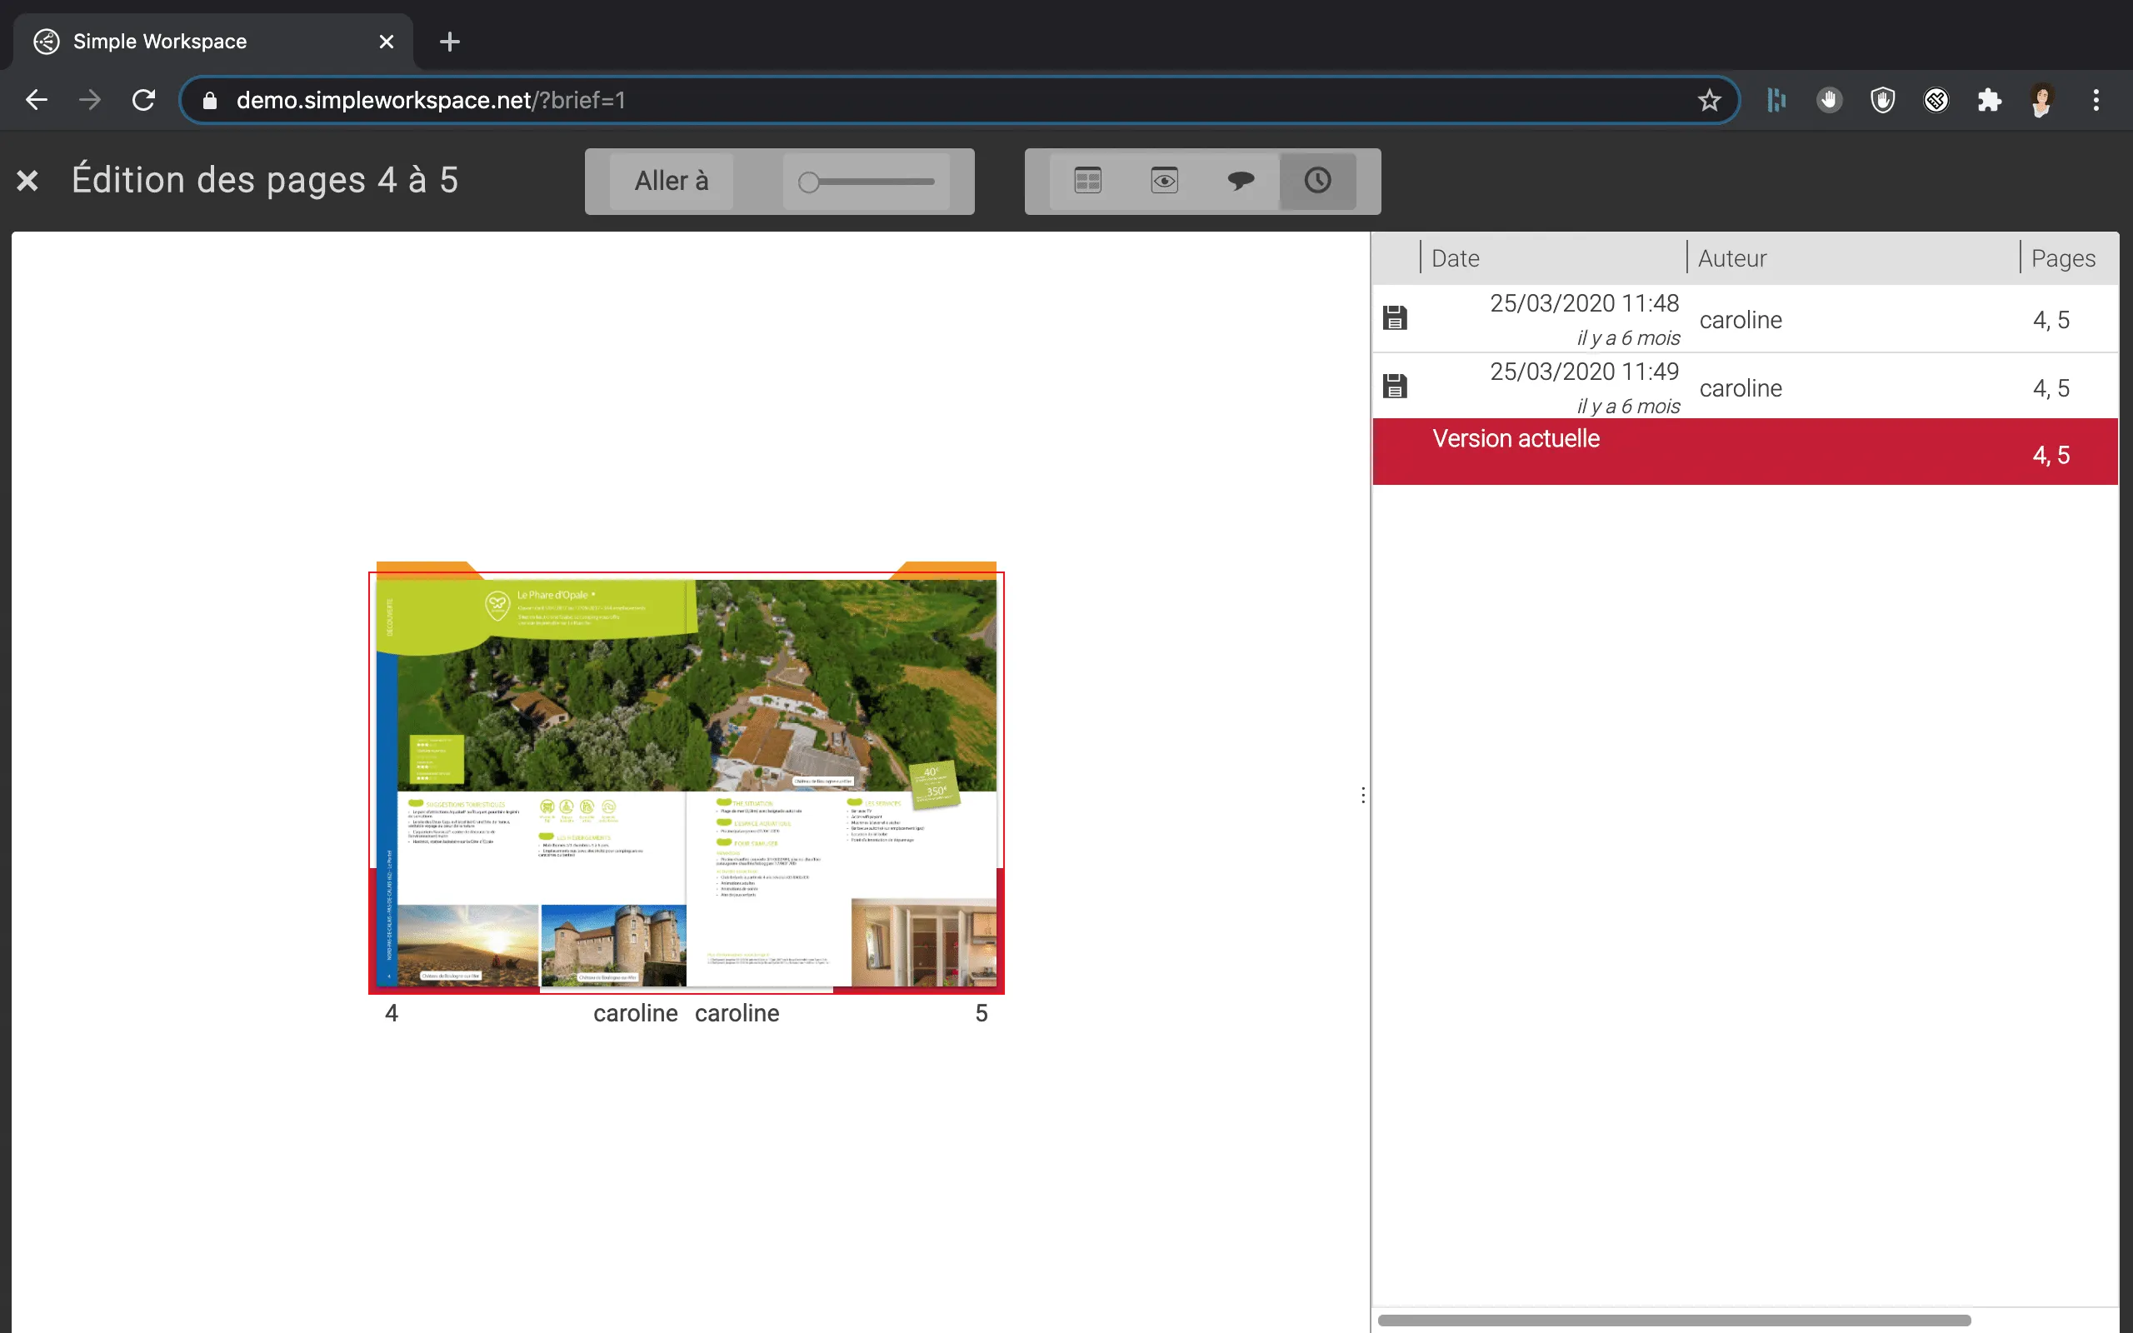Click the save icon for the 11:48 version

(1396, 317)
